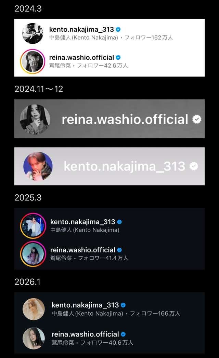Viewport: 219px width, 358px height.
Task: Open the kento avatar in the 2026.1 section
Action: point(34,309)
